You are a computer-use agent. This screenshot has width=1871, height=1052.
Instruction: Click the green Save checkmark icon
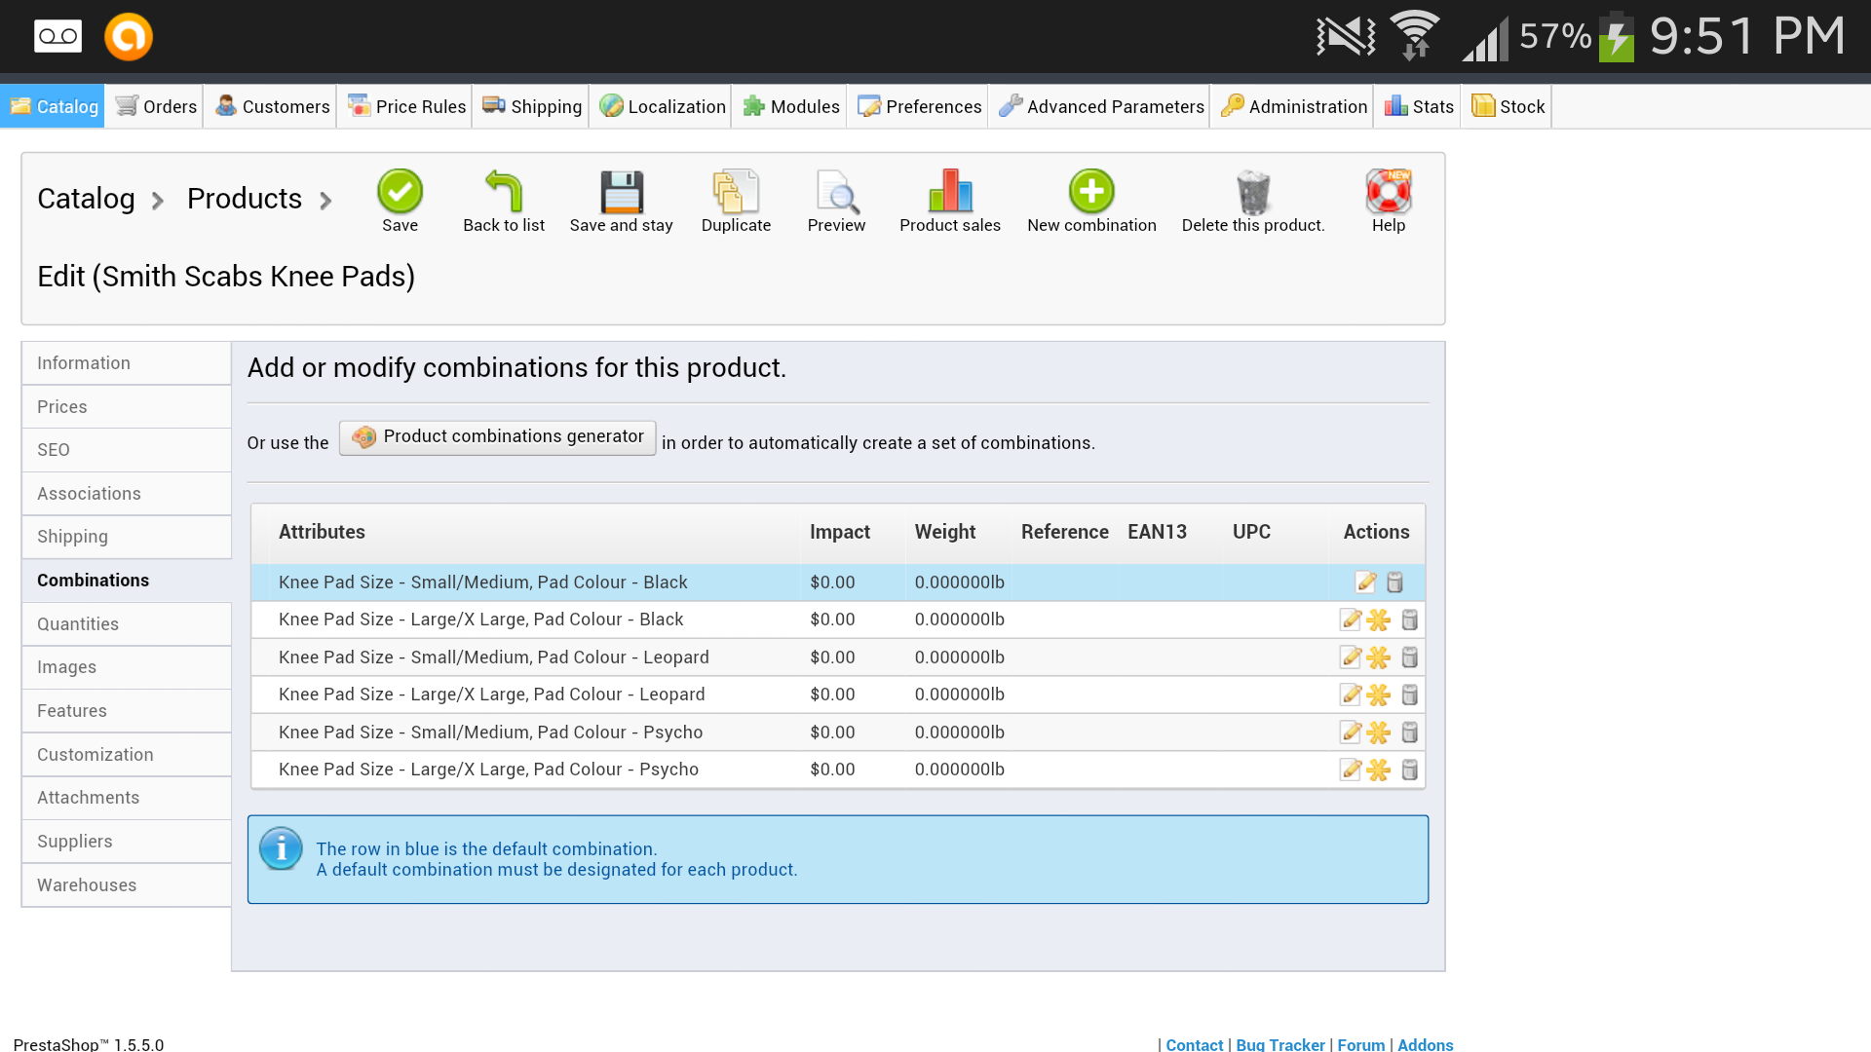pos(400,192)
